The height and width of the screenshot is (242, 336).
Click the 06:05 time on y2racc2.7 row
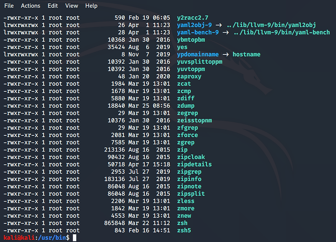pos(161,18)
